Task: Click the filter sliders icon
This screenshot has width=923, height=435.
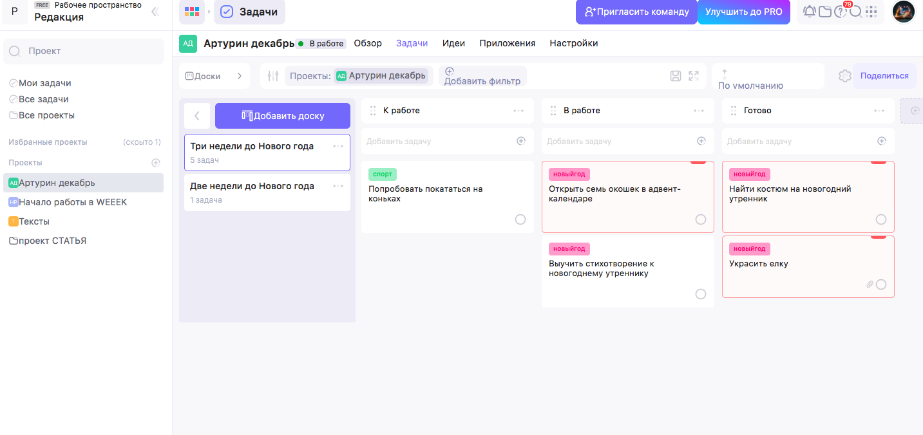Action: tap(272, 76)
